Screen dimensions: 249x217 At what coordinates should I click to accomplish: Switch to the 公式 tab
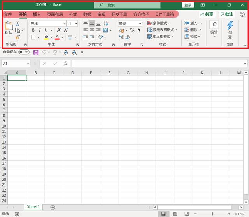(73, 14)
